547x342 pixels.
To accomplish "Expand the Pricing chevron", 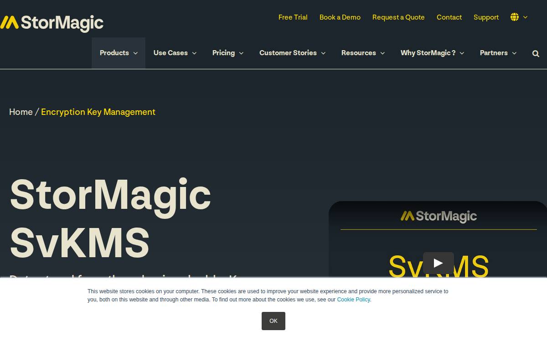I will [241, 53].
